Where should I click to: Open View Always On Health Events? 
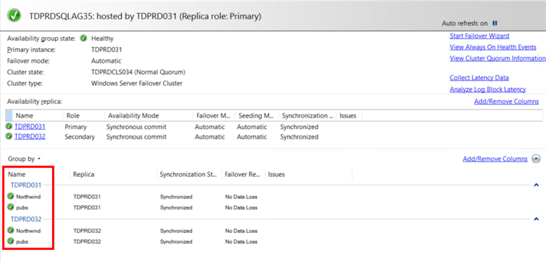click(x=493, y=47)
